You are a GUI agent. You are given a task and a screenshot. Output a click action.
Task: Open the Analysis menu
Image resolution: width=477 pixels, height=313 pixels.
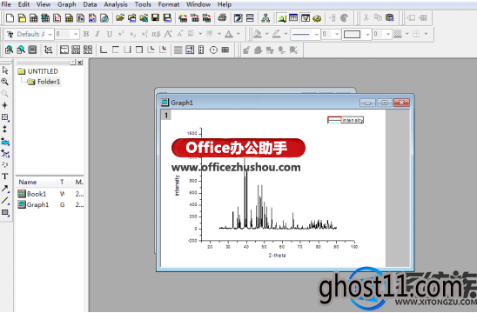pyautogui.click(x=116, y=4)
